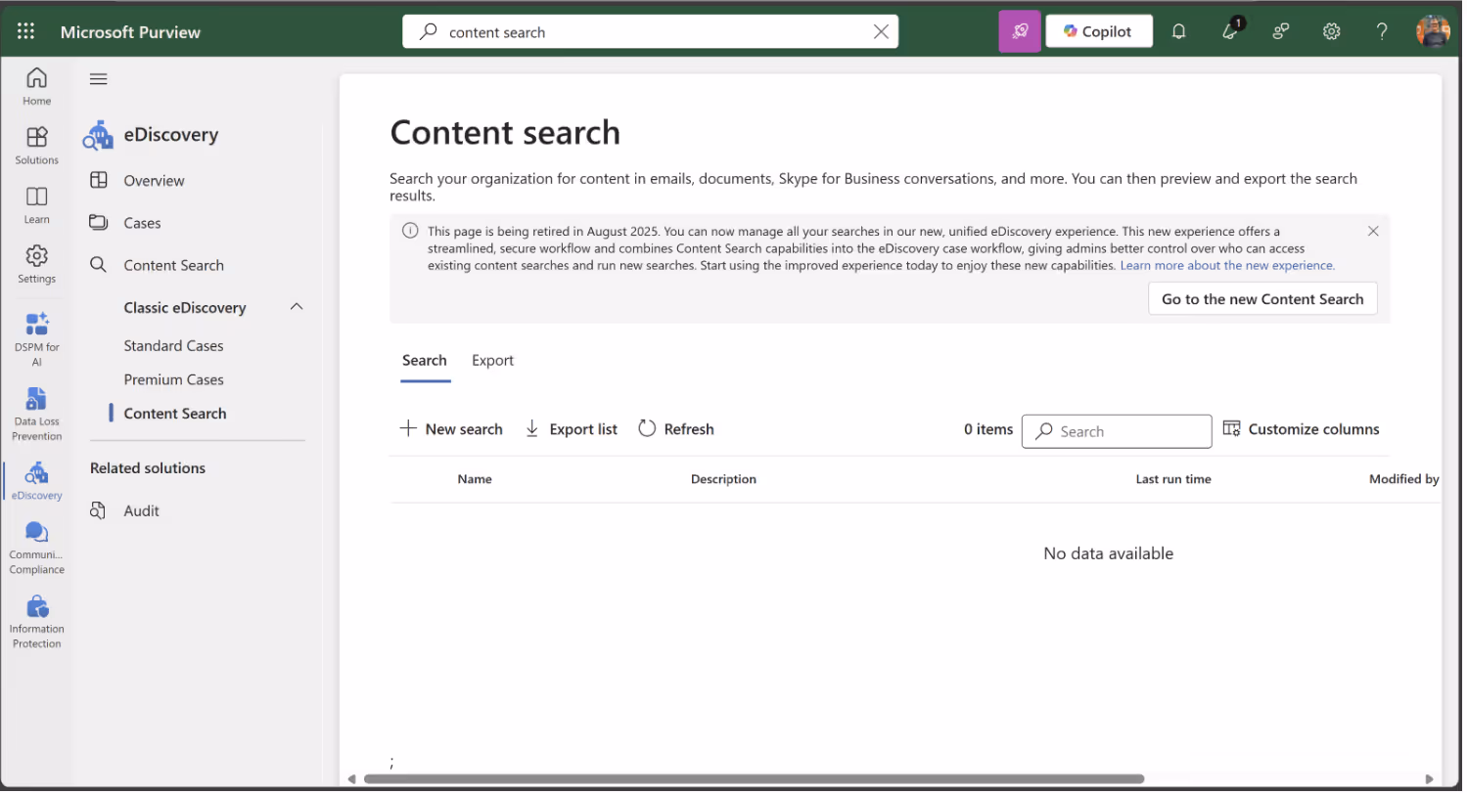Click magnifier icon in top search box
This screenshot has height=793, width=1467.
pos(428,31)
